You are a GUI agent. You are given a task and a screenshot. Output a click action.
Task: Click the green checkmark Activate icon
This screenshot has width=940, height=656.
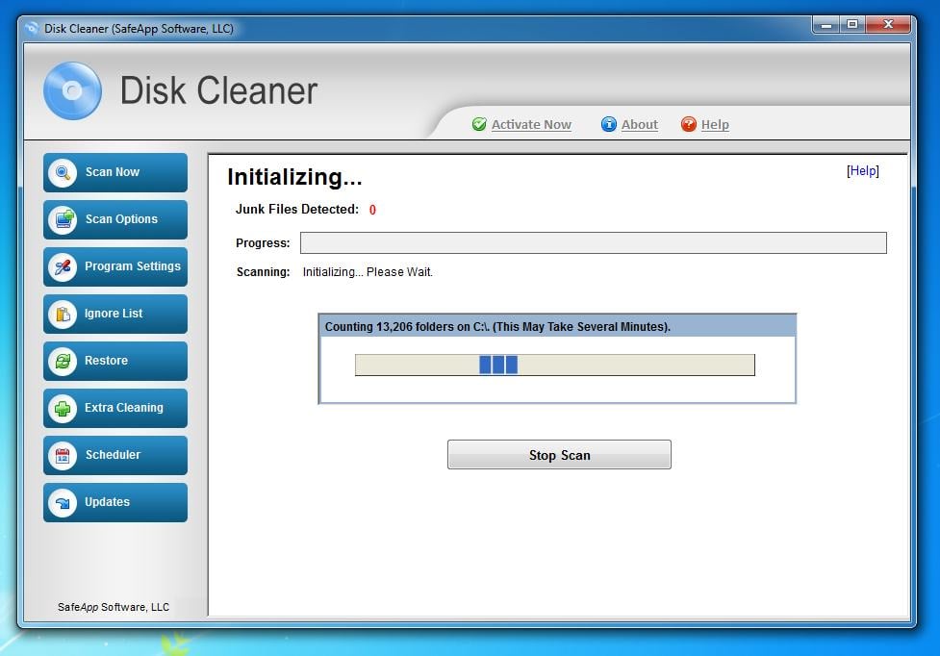pyautogui.click(x=479, y=124)
